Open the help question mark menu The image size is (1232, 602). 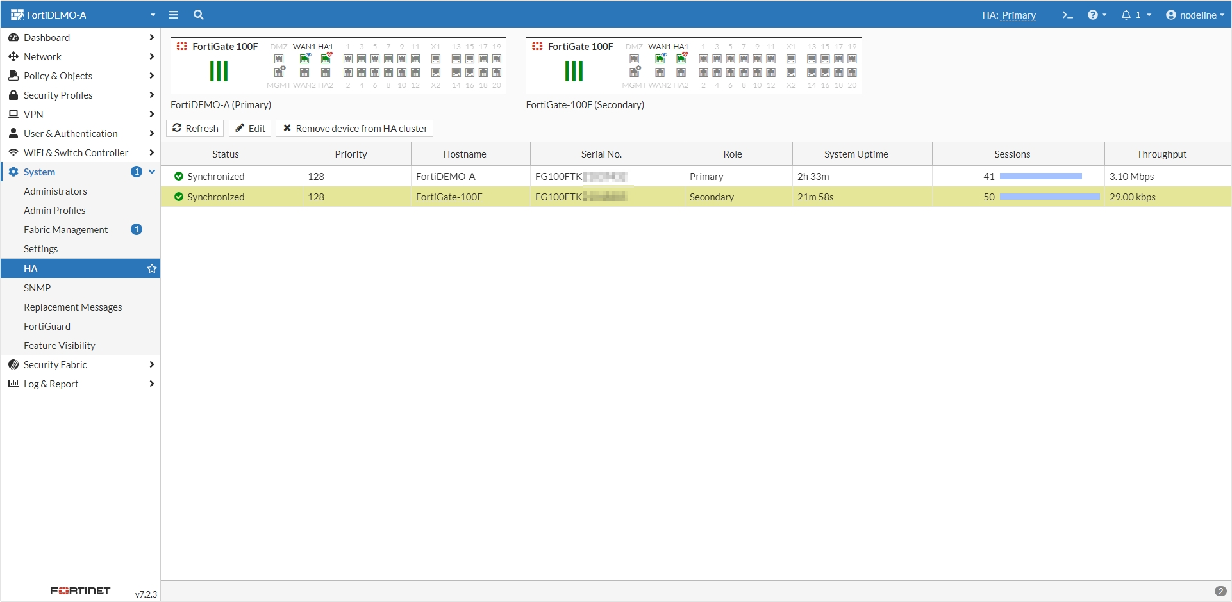[1097, 15]
